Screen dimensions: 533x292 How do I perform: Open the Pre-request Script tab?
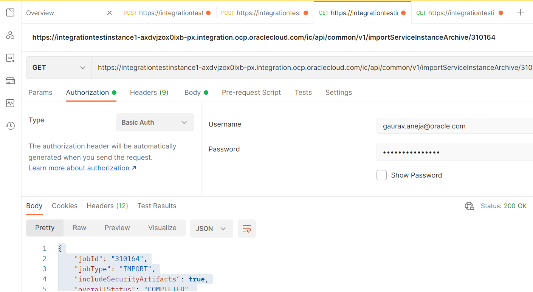251,92
